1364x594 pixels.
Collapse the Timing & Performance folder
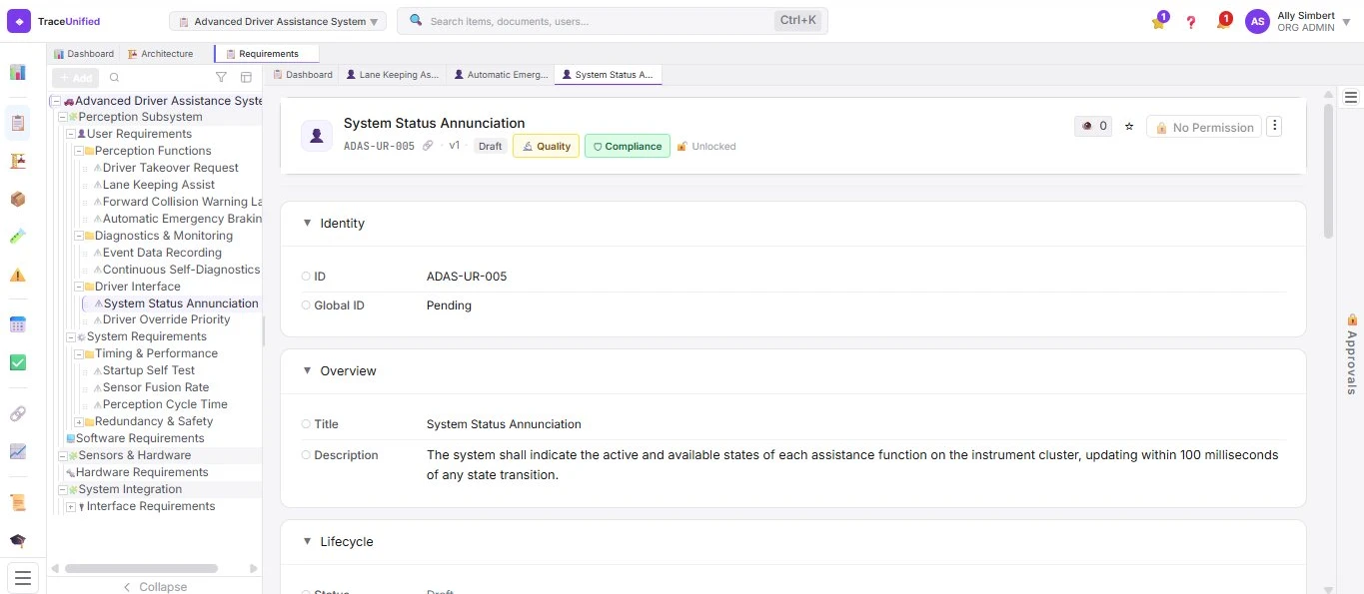click(78, 353)
